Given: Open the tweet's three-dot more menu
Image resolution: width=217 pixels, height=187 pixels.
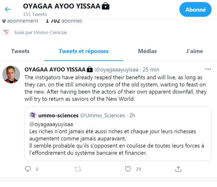Looking at the screenshot, I should click(x=208, y=69).
